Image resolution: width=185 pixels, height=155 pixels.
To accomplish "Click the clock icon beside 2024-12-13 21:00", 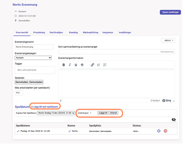I will (x=16, y=16).
